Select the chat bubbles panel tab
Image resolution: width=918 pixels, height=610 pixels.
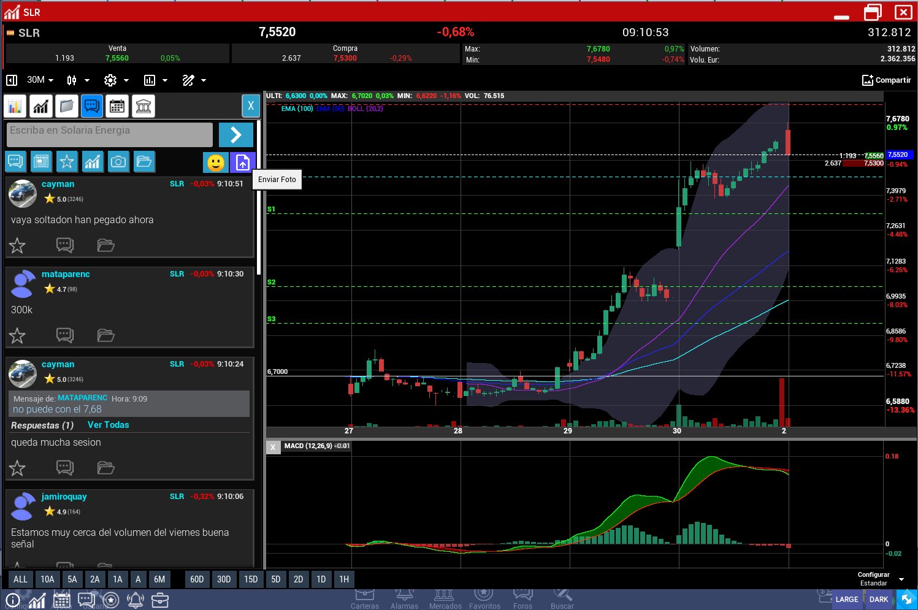[x=92, y=107]
